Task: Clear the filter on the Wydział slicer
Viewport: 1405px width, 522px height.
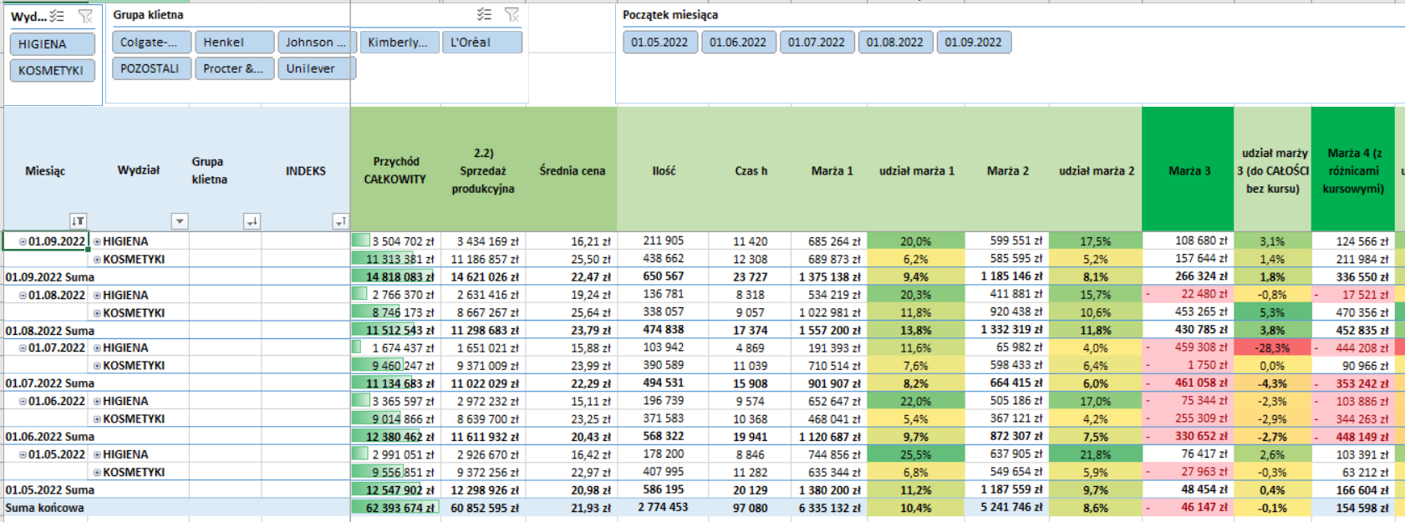Action: pos(84,16)
